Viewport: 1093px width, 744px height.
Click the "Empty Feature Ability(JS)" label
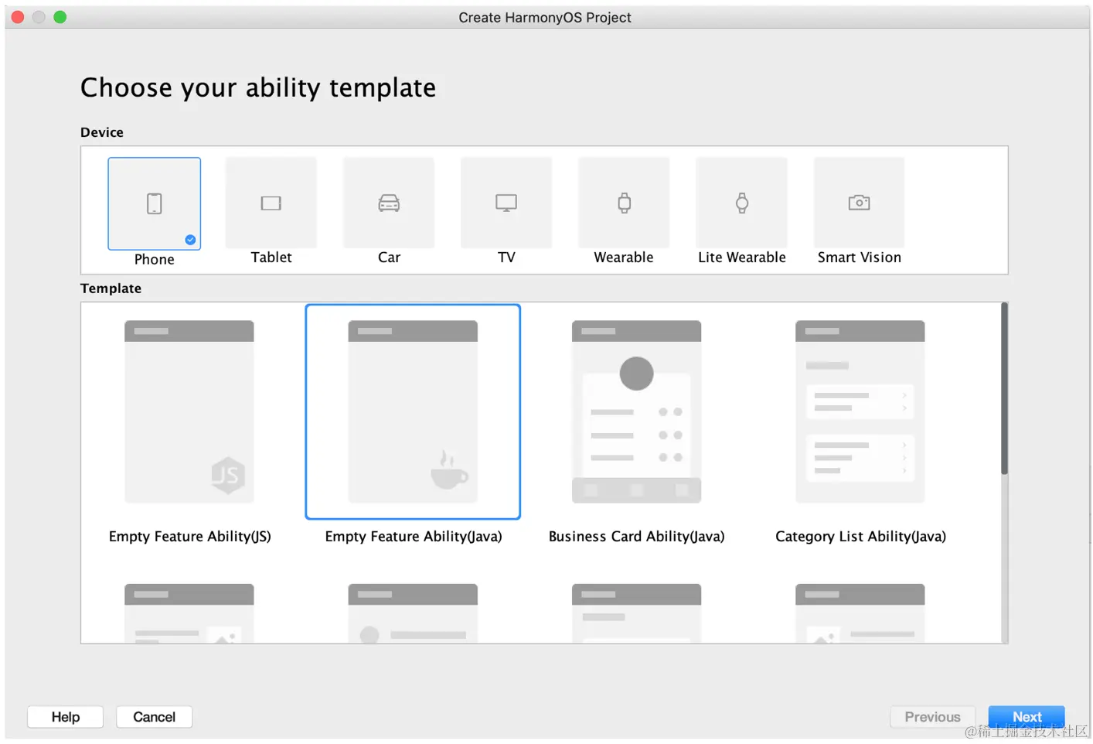190,537
